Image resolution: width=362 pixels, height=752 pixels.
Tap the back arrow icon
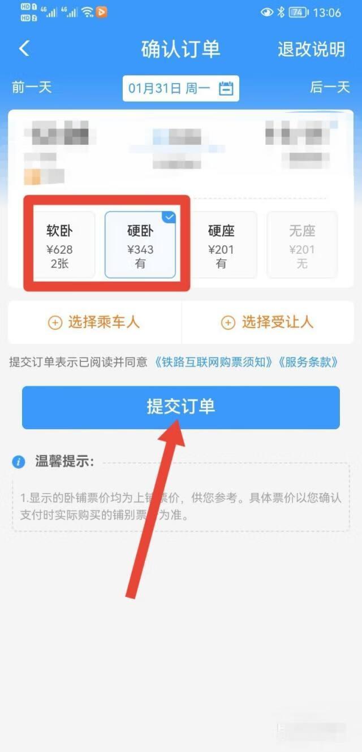tap(24, 49)
